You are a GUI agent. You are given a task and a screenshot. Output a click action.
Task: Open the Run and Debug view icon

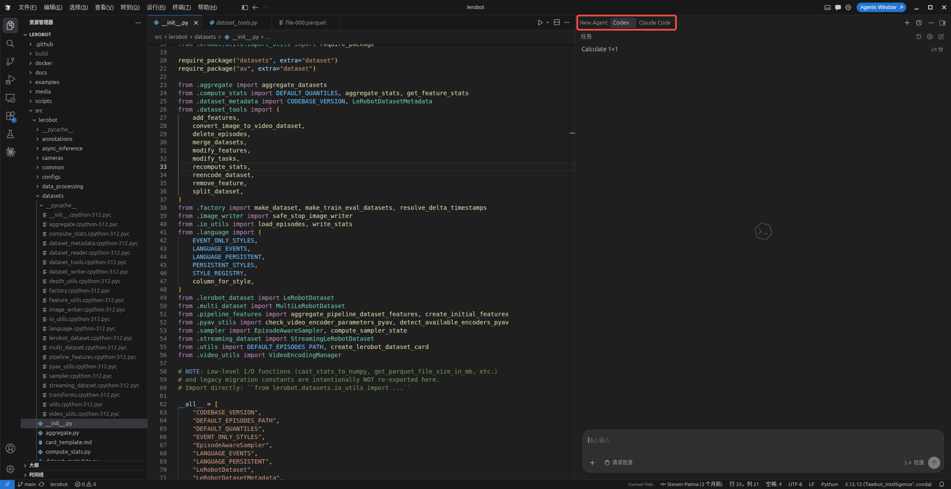[10, 80]
